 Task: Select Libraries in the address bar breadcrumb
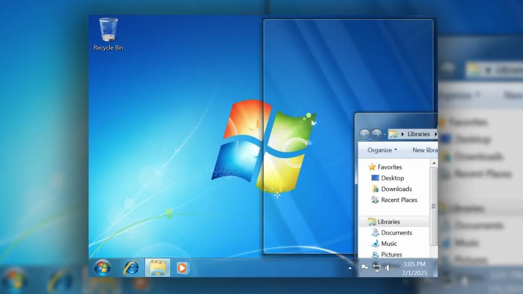pyautogui.click(x=419, y=134)
